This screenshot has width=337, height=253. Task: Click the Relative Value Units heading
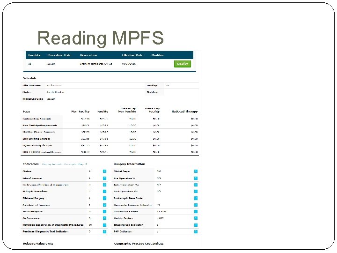coord(38,244)
